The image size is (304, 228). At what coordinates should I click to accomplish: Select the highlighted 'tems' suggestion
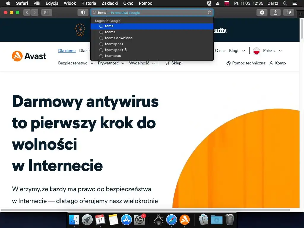coord(152,26)
